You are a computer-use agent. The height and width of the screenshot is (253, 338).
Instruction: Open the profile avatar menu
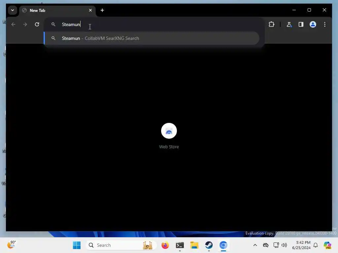pos(313,24)
